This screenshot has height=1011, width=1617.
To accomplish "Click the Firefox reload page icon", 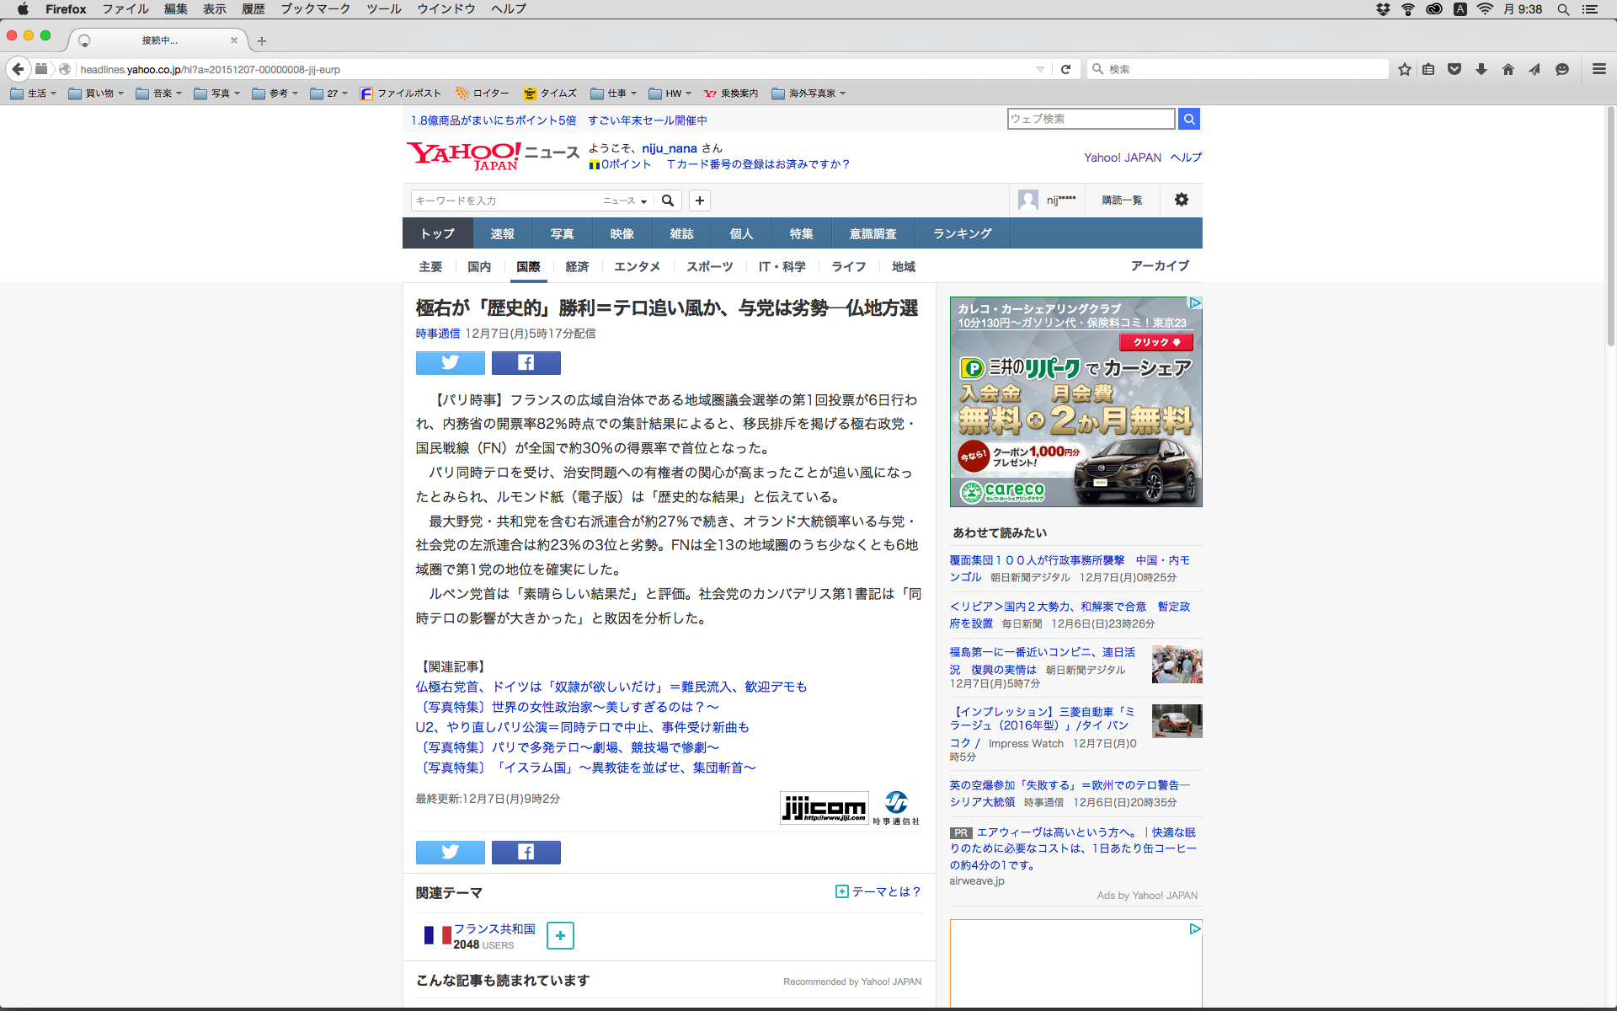I will point(1065,69).
